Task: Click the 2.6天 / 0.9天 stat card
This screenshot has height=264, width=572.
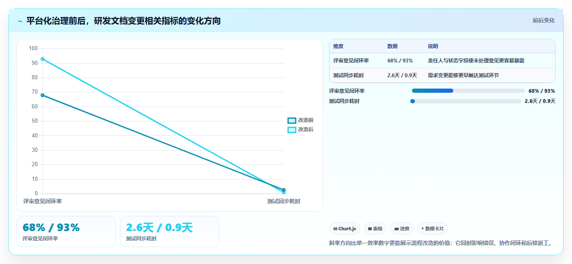Action: coord(169,232)
